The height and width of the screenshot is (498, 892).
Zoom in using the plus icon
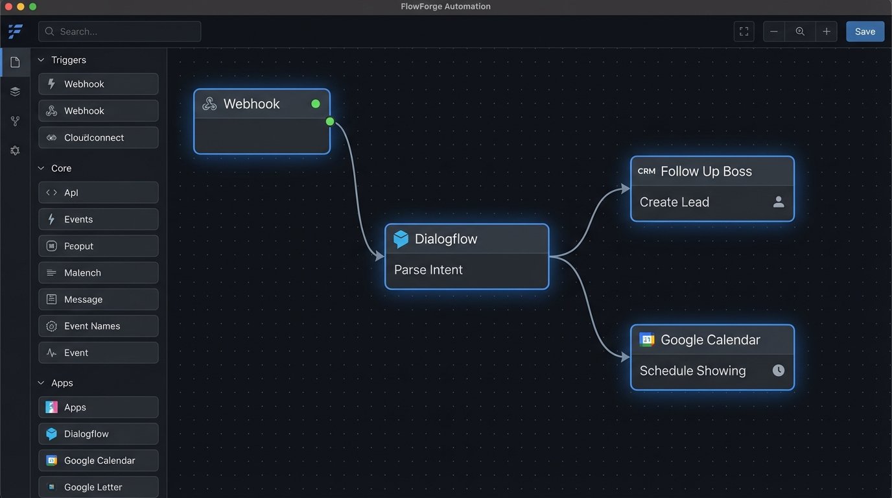click(x=826, y=31)
